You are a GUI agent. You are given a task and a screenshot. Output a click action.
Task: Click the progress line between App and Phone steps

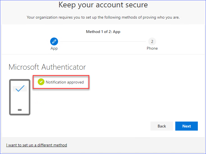point(103,42)
